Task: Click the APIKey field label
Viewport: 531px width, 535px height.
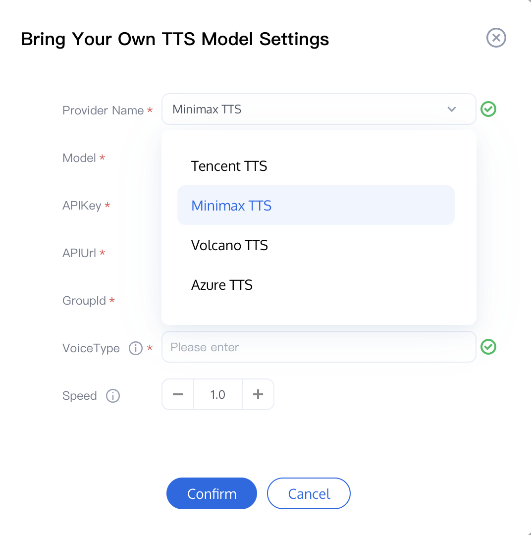Action: tap(82, 206)
